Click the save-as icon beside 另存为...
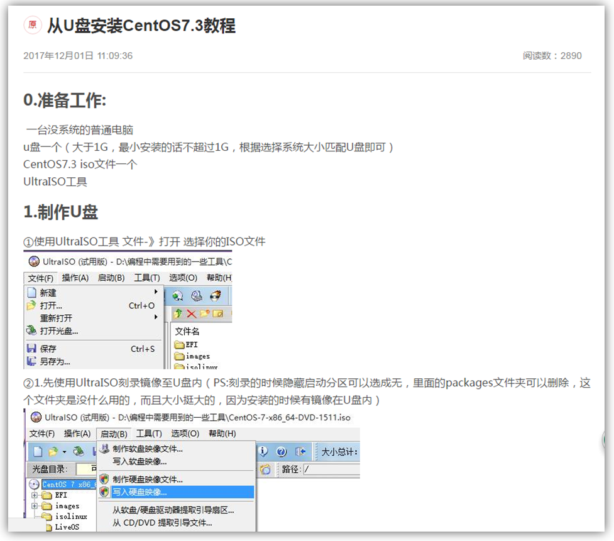Image resolution: width=614 pixels, height=541 pixels. coord(31,361)
